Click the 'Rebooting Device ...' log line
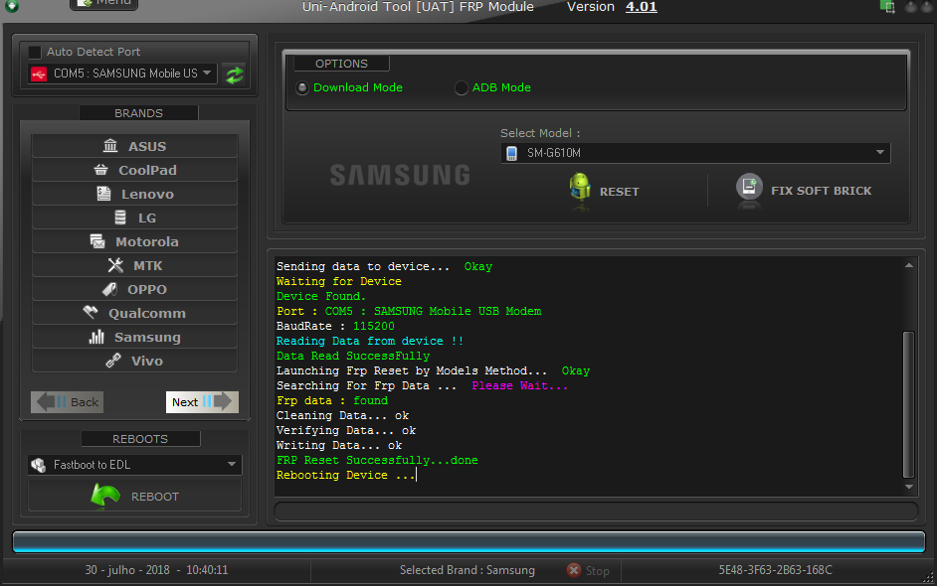 346,475
